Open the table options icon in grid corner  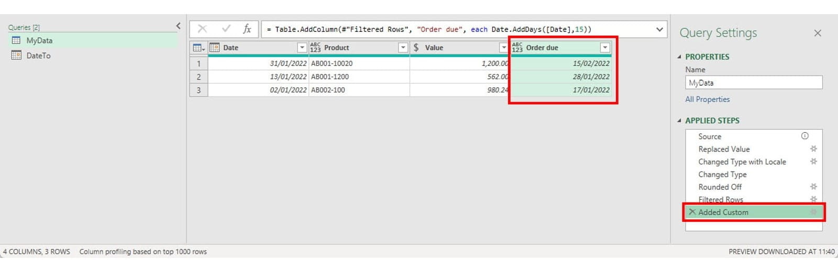pos(199,48)
